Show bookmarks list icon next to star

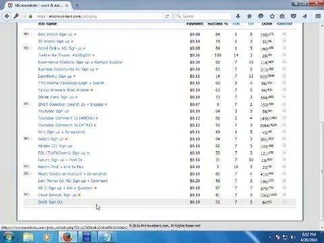[282, 16]
